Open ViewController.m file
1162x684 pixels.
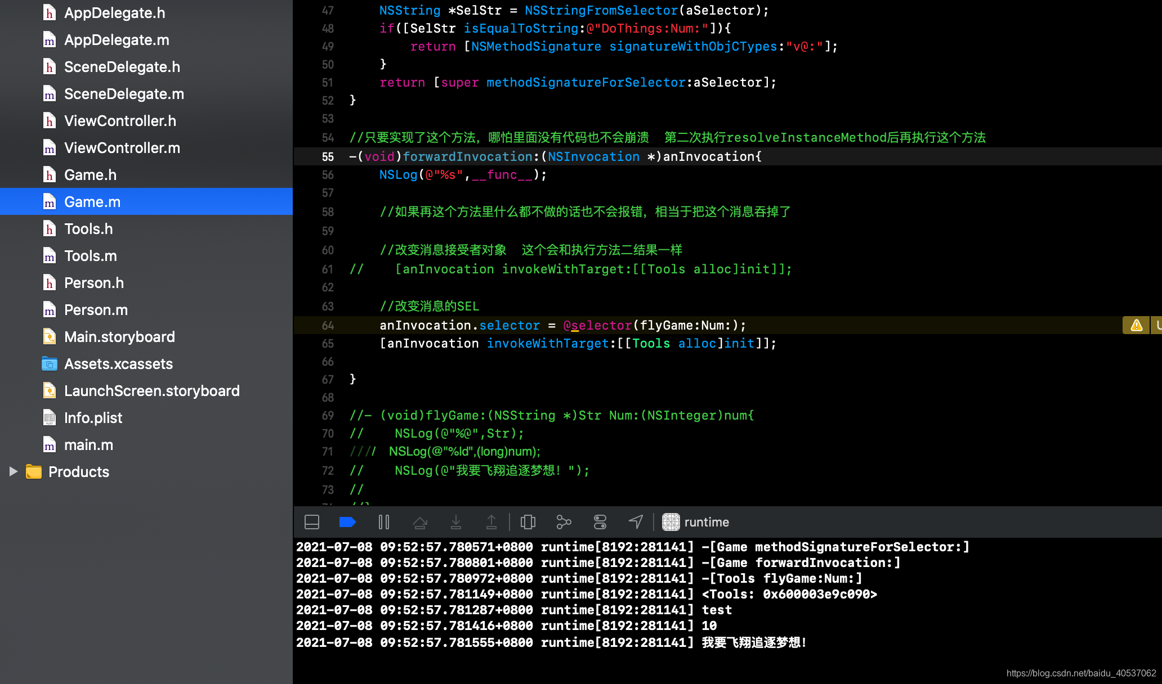point(122,148)
